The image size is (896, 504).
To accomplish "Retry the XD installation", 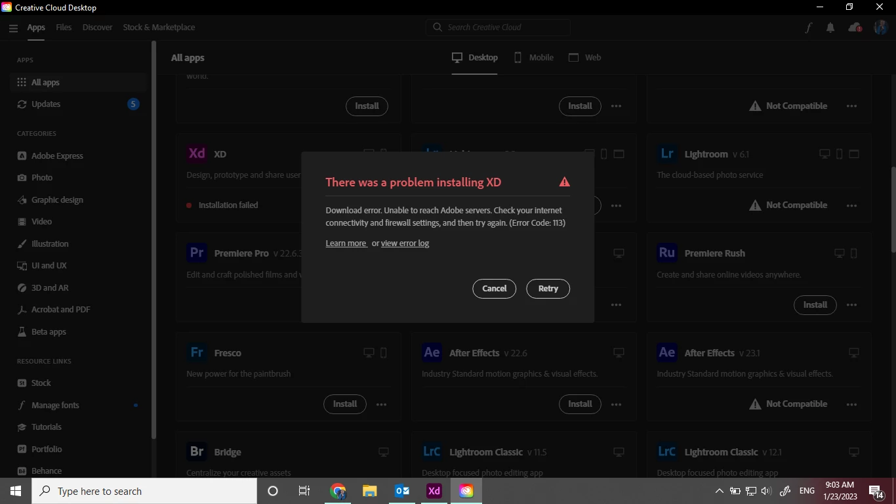I will 548,289.
